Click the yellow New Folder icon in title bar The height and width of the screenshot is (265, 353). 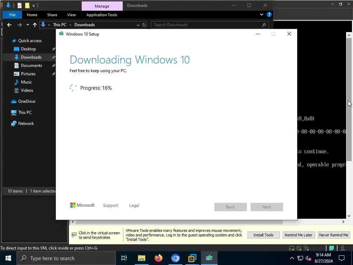coord(27,6)
